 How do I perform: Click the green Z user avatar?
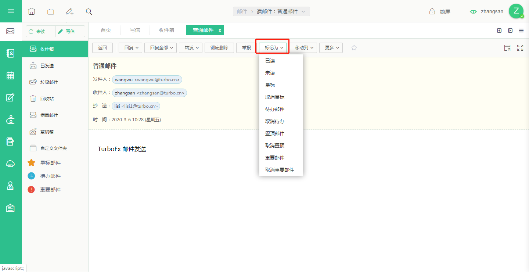click(x=516, y=11)
